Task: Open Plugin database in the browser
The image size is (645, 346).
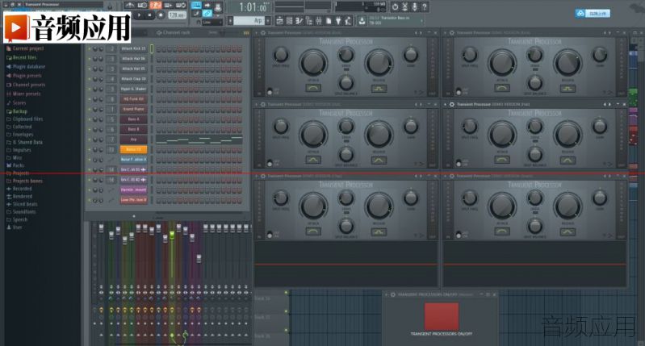Action: click(26, 67)
